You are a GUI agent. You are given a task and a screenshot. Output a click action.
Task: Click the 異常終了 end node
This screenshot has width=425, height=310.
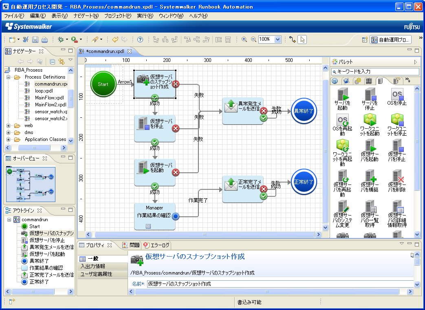tap(304, 111)
